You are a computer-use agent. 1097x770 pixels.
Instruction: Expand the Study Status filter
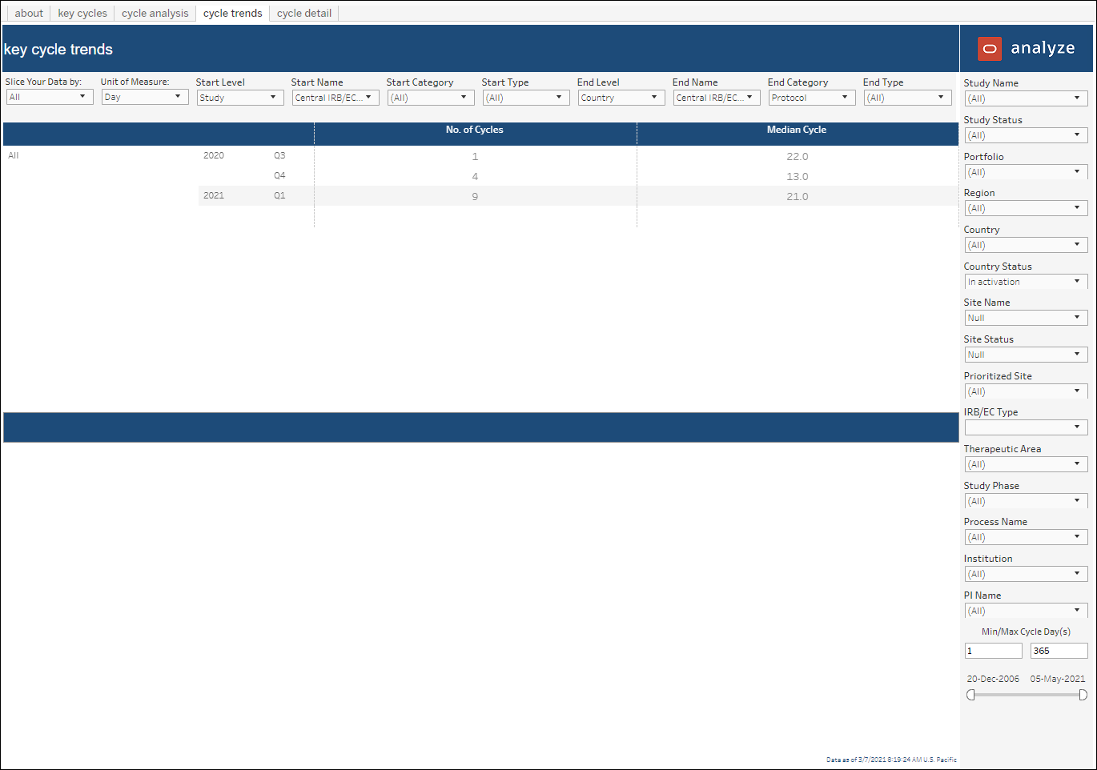coord(1026,135)
